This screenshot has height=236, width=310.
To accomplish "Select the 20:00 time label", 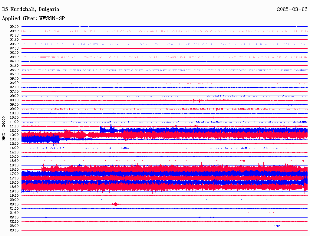I will [14, 200].
